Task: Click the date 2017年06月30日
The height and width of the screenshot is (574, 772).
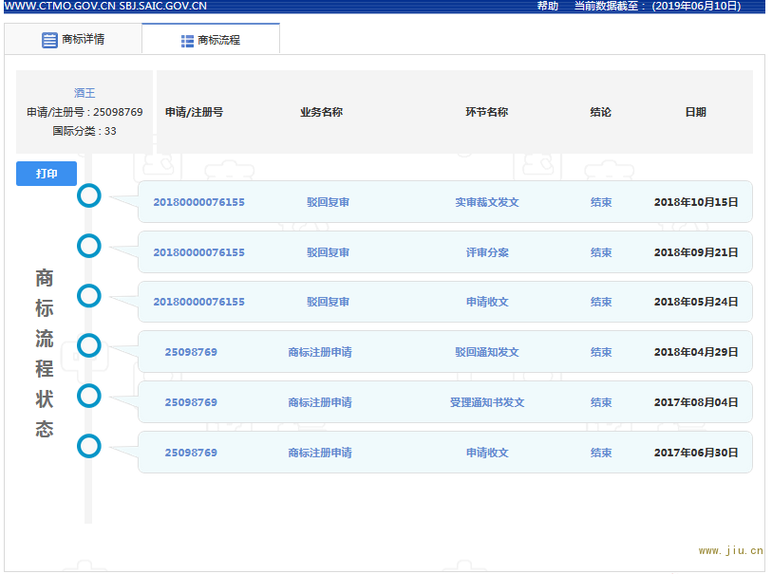Action: coord(696,453)
